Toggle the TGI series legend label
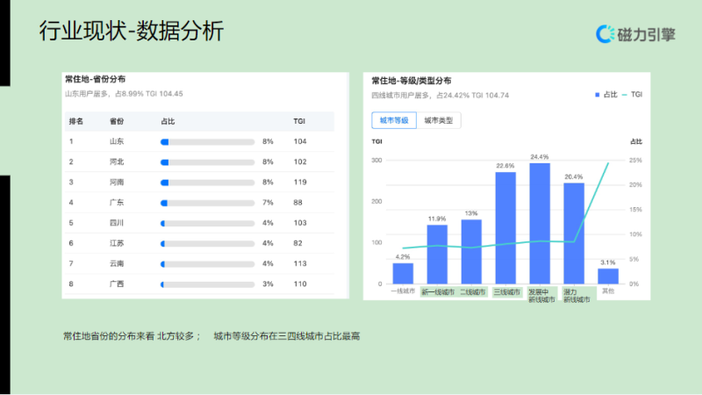Image resolution: width=702 pixels, height=395 pixels. pyautogui.click(x=637, y=94)
